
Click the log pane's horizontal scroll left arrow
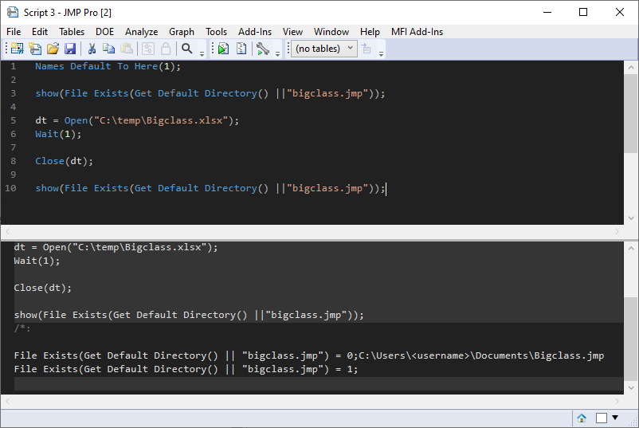(7, 402)
